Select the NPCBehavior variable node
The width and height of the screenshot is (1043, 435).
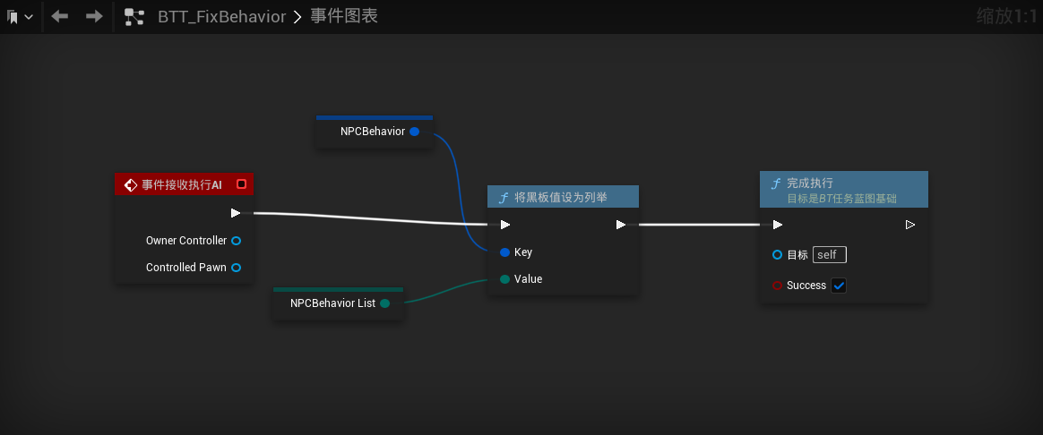(x=375, y=131)
